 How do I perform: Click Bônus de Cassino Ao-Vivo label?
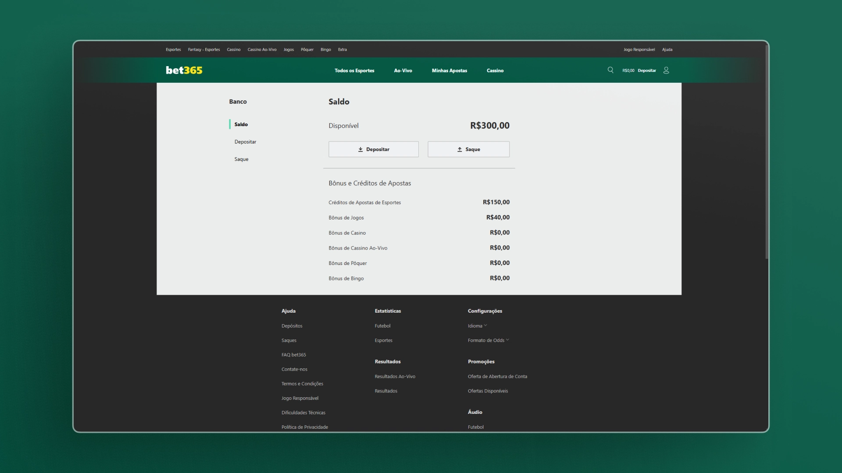click(x=358, y=248)
